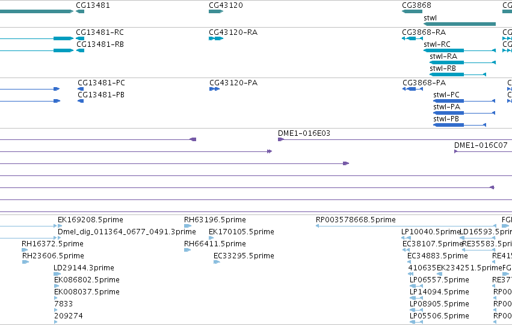Select EST LP06557.5prime
Viewport: 512px width, 325px height.
[416, 286]
